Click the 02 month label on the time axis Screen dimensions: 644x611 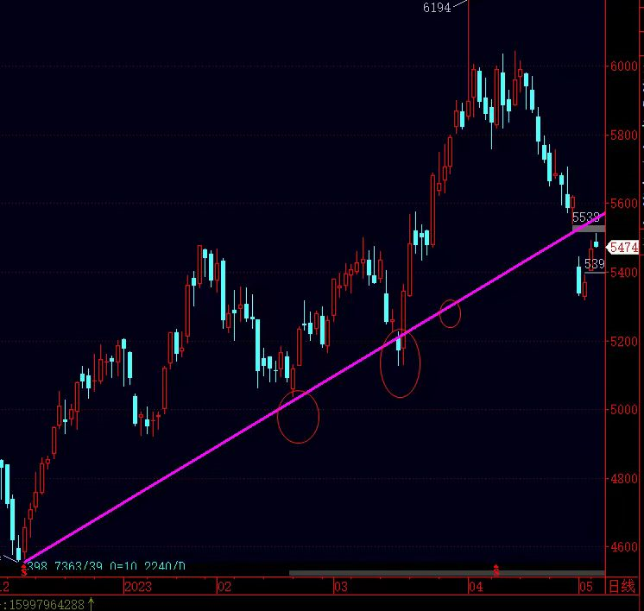pyautogui.click(x=224, y=586)
